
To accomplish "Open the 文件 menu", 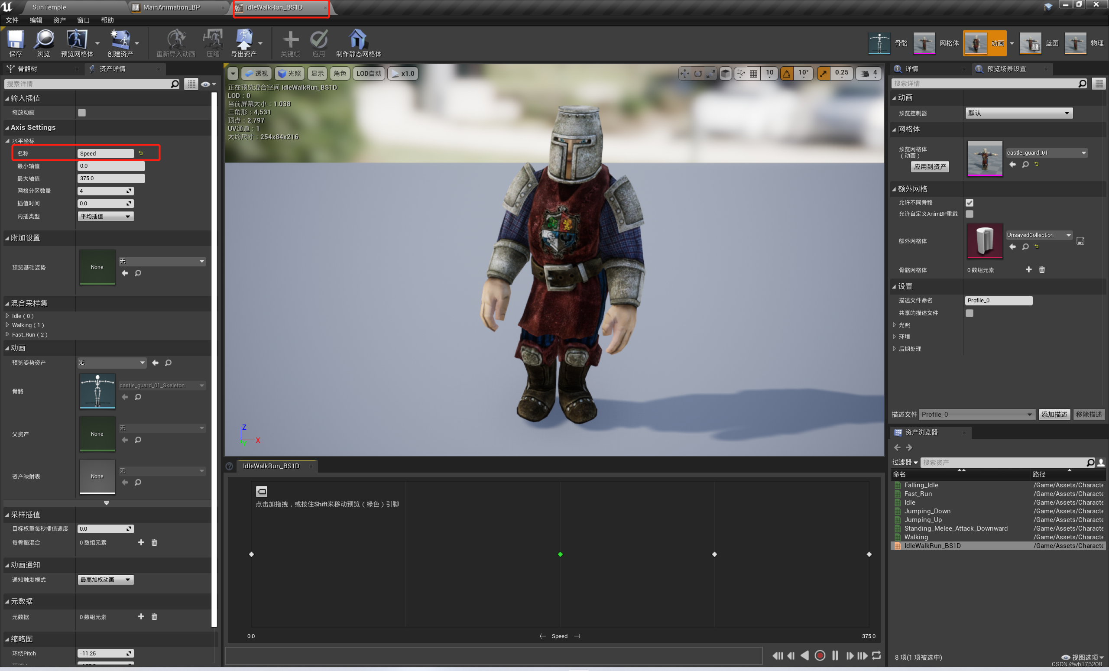I will [x=12, y=20].
